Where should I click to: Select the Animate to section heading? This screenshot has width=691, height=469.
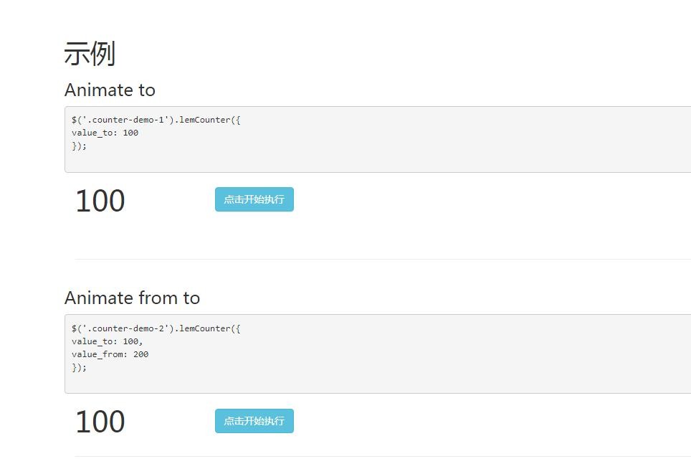110,90
